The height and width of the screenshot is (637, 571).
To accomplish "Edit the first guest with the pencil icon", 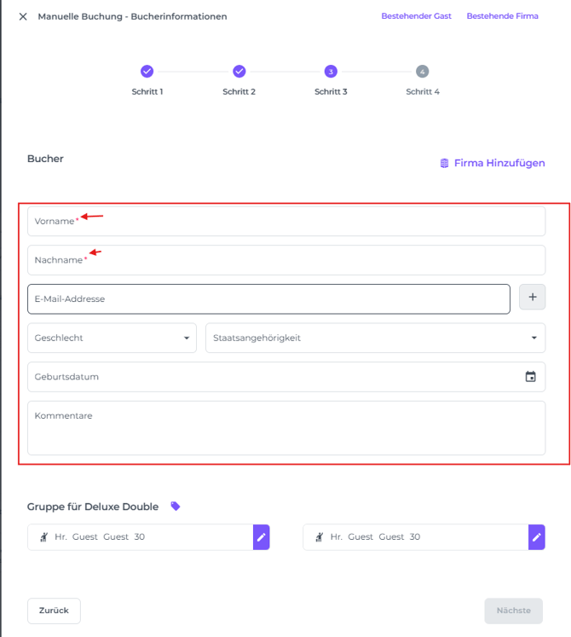I will point(262,537).
